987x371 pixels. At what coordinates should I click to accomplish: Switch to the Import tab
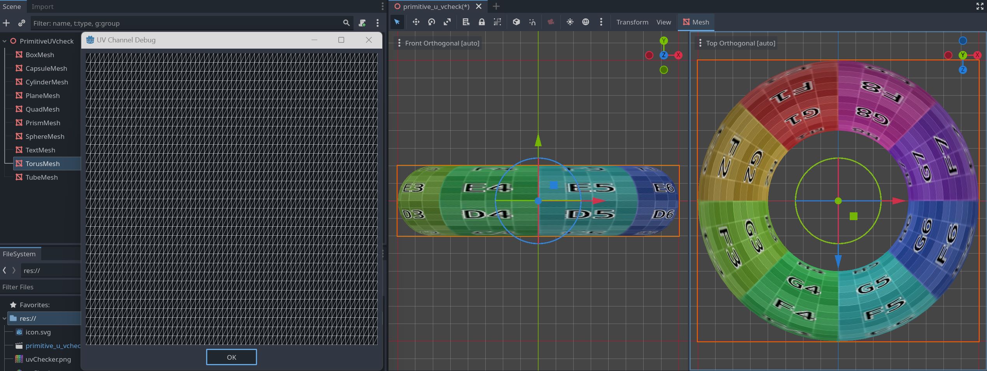[42, 7]
